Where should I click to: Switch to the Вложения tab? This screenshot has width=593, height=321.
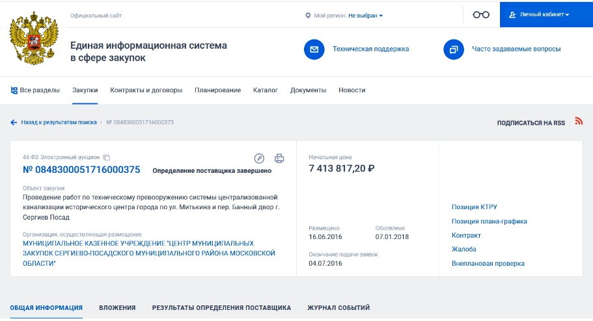pos(117,308)
